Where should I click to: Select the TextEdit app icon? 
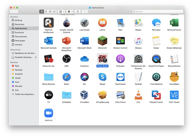pos(138,77)
